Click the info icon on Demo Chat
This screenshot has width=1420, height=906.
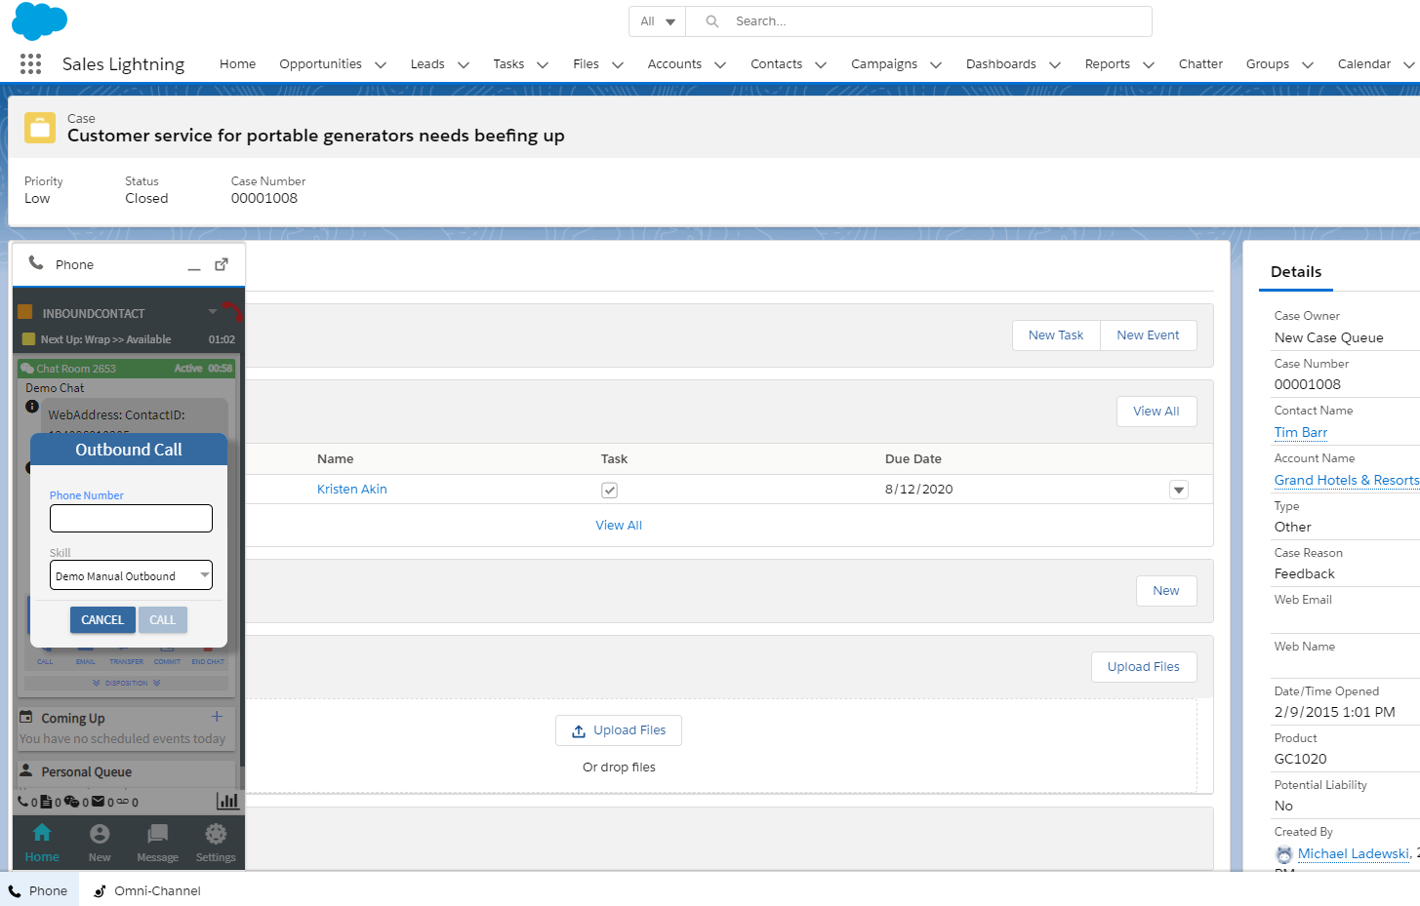[31, 406]
